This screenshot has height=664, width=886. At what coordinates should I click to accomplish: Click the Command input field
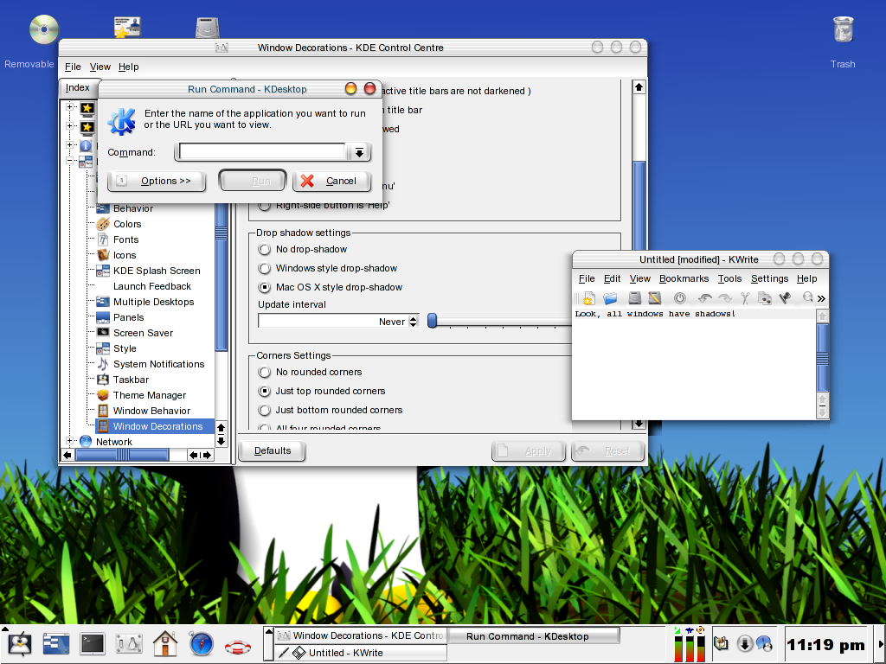(x=261, y=152)
